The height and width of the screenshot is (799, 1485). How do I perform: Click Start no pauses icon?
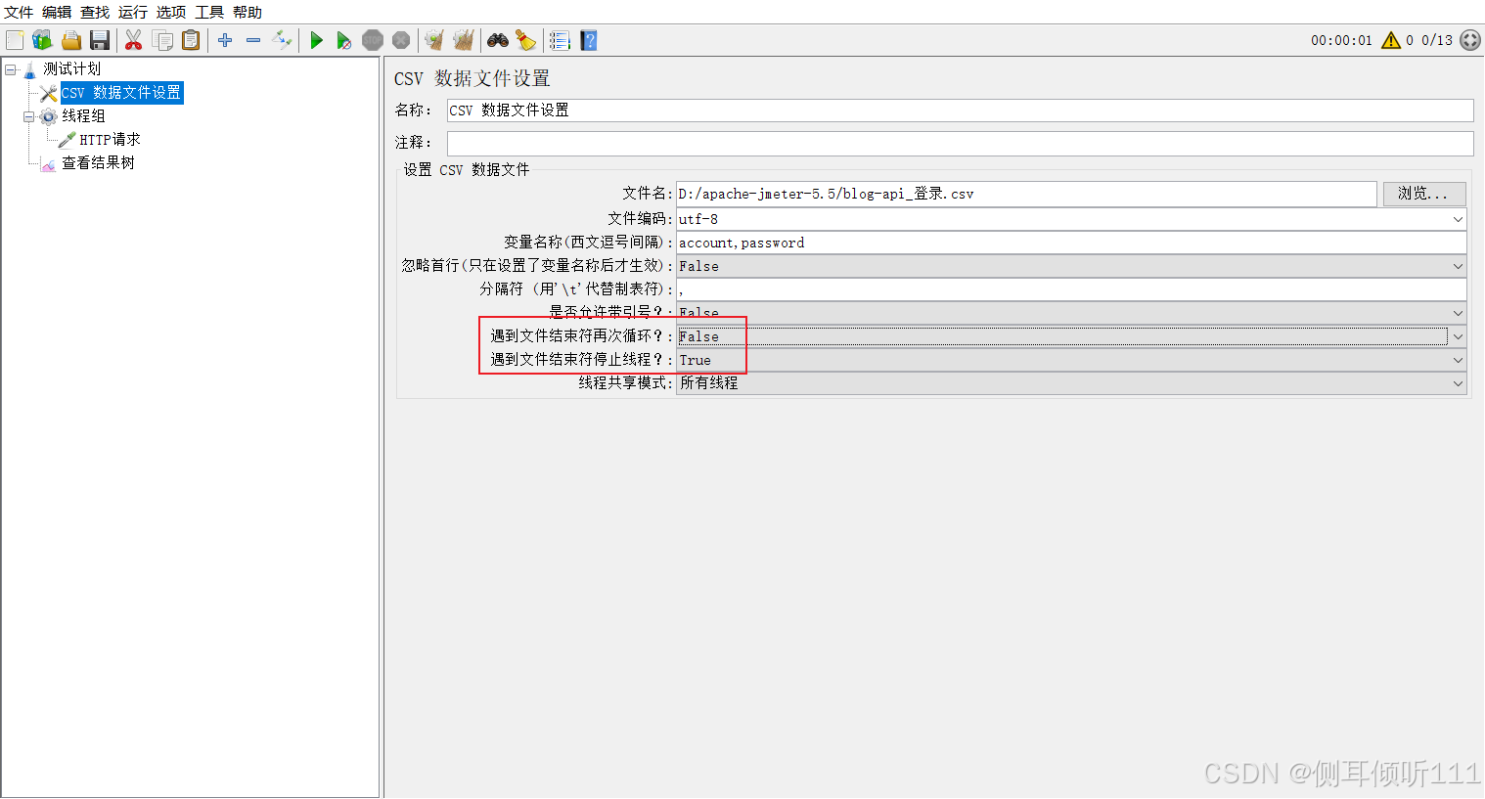(343, 40)
